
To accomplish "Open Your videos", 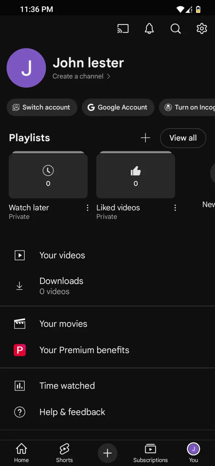I will [x=107, y=255].
